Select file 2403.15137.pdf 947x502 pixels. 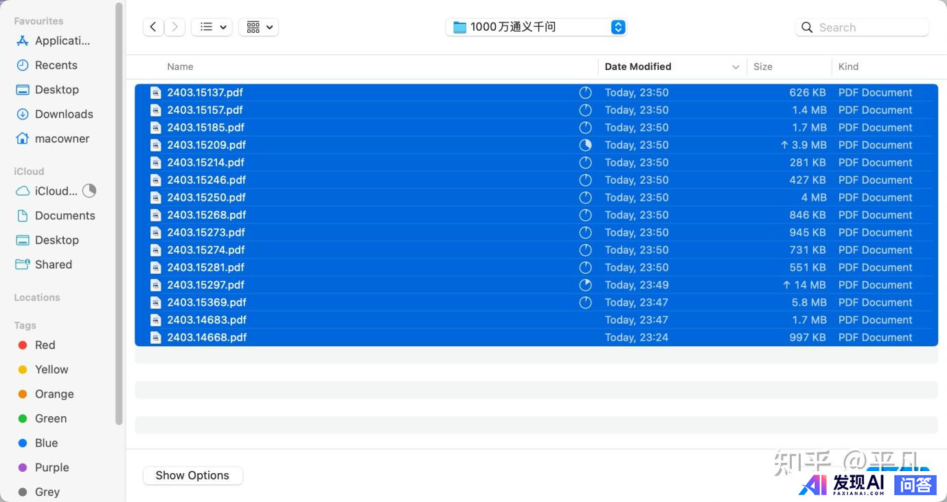click(536, 93)
